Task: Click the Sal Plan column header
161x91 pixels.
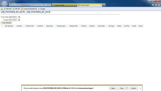Action: [x=127, y=26]
